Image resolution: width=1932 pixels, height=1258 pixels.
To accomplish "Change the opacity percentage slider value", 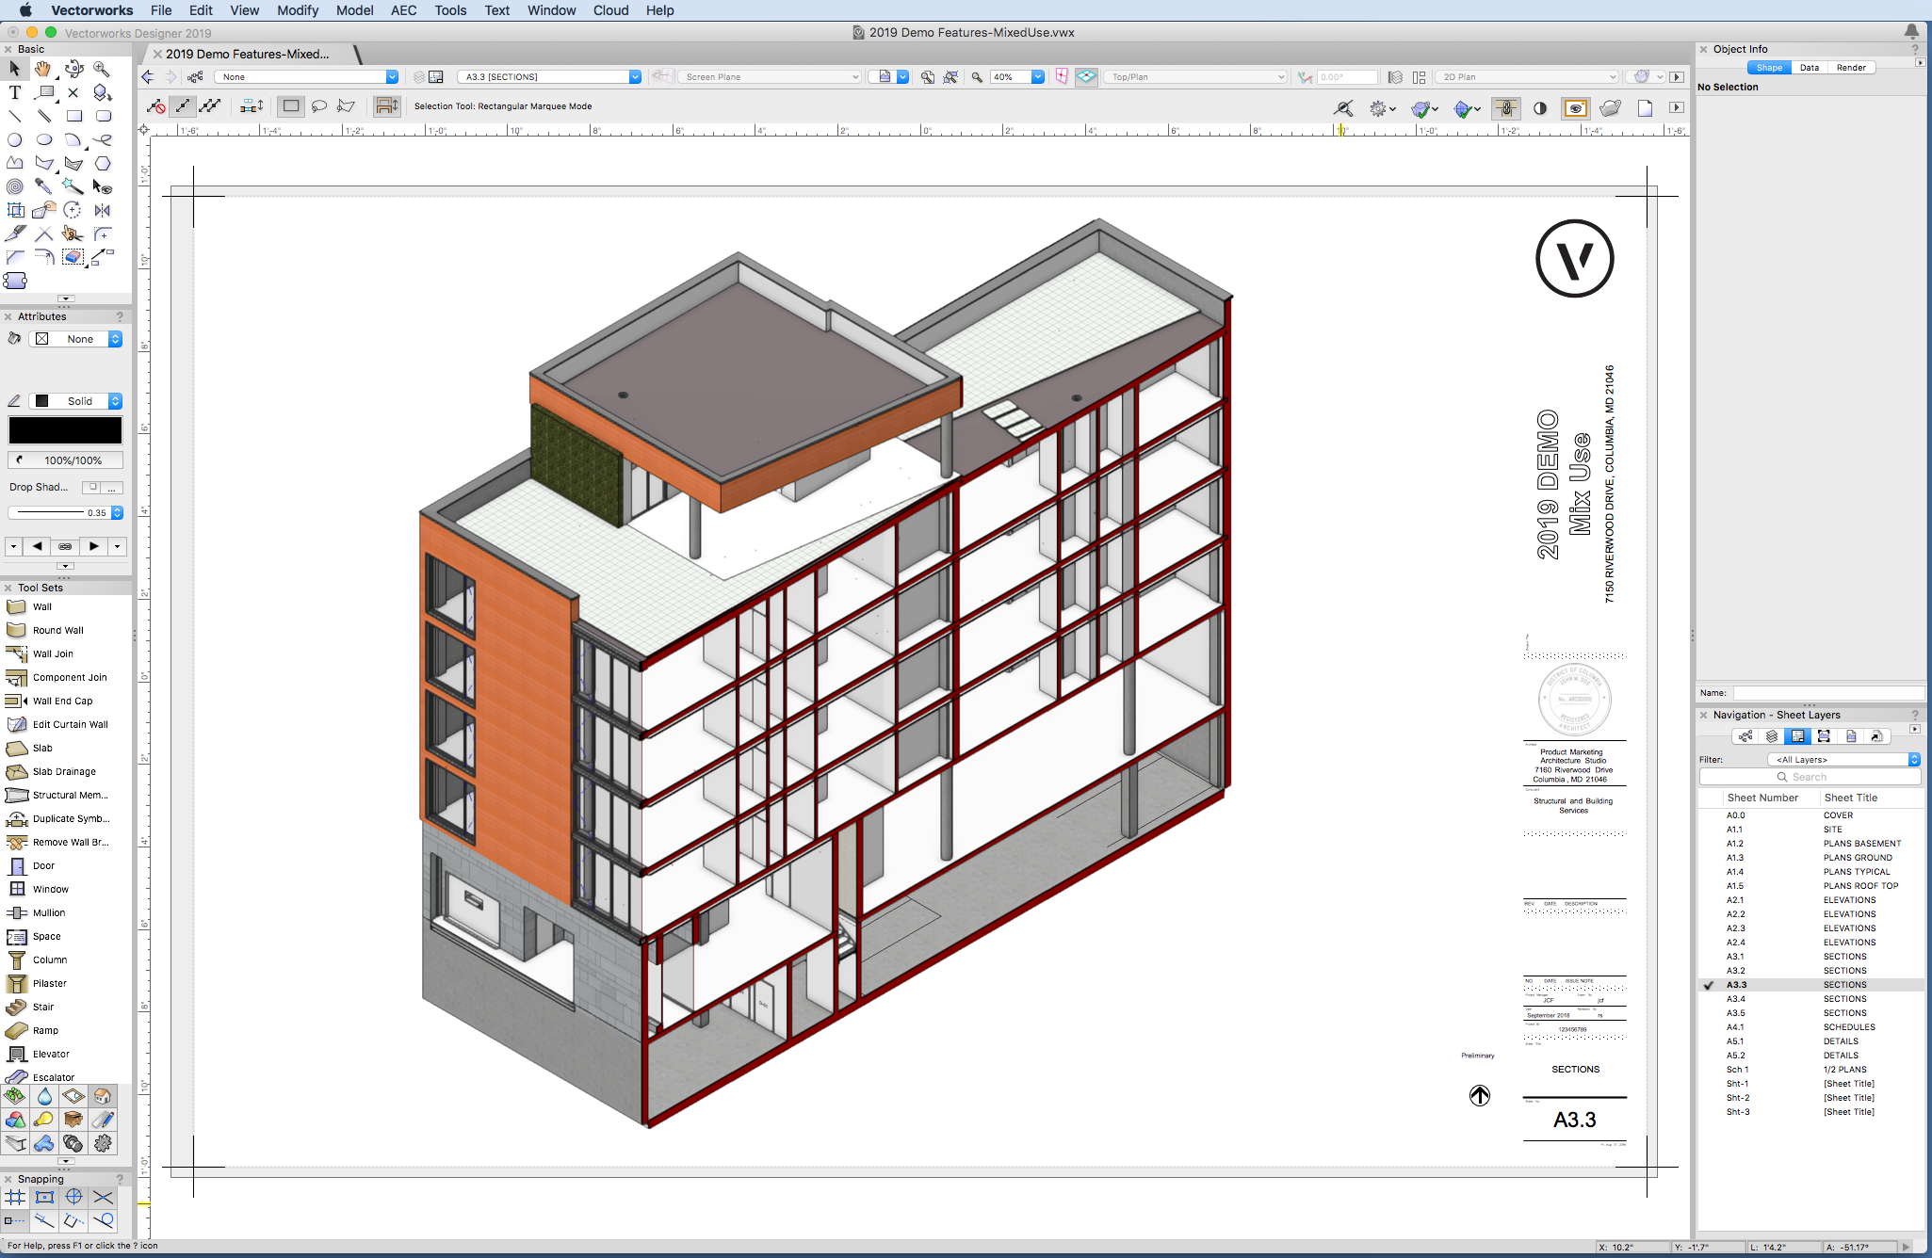I will pyautogui.click(x=65, y=459).
